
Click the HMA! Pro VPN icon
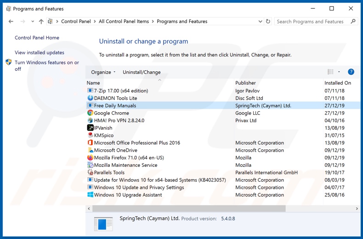90,120
